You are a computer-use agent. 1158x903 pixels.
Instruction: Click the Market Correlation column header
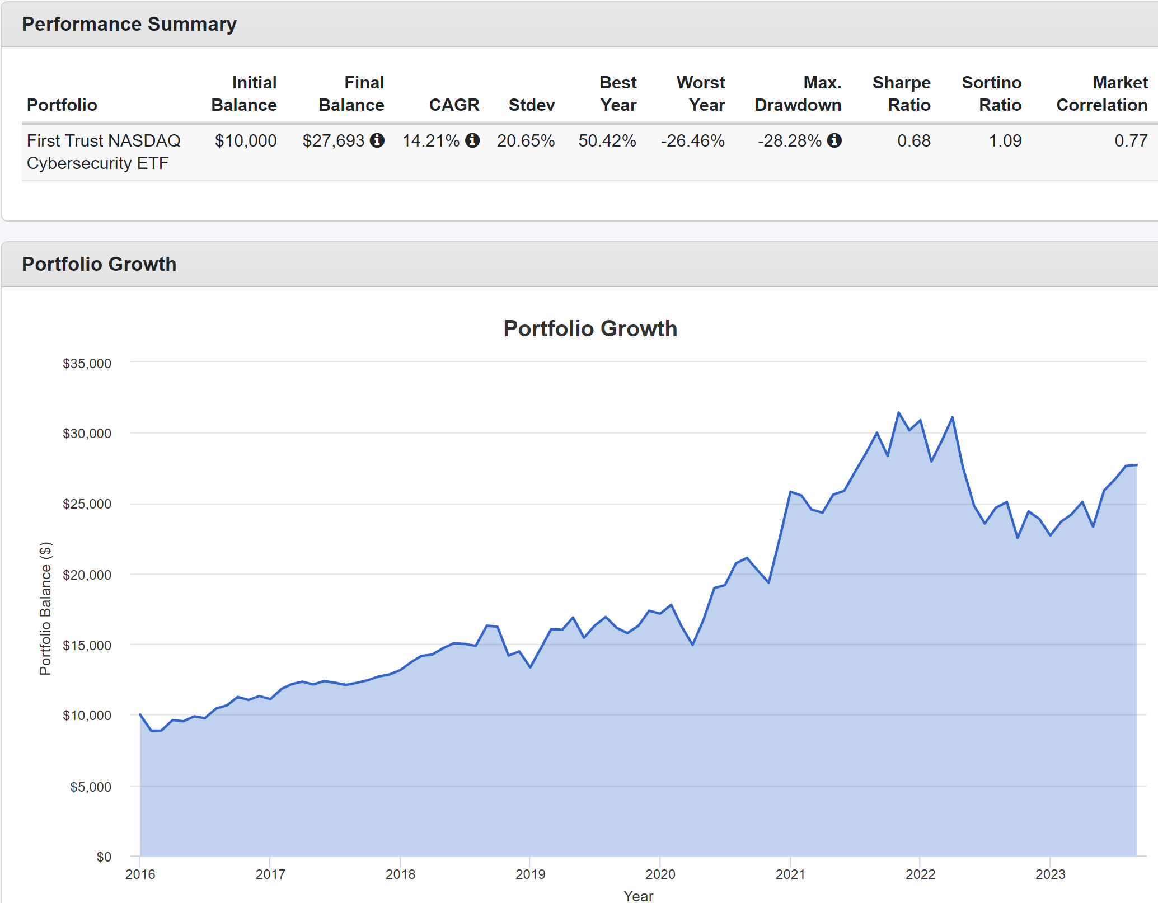pos(1101,93)
